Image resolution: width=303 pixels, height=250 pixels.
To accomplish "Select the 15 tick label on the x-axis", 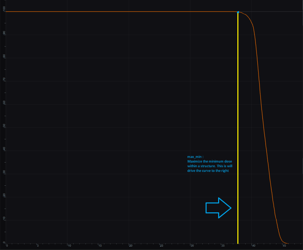I will click(x=100, y=246).
